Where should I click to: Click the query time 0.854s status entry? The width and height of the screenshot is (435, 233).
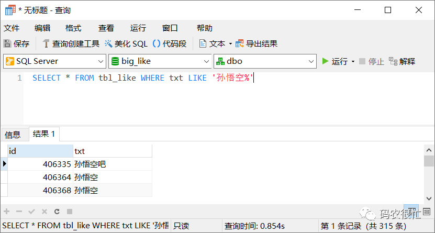254,226
